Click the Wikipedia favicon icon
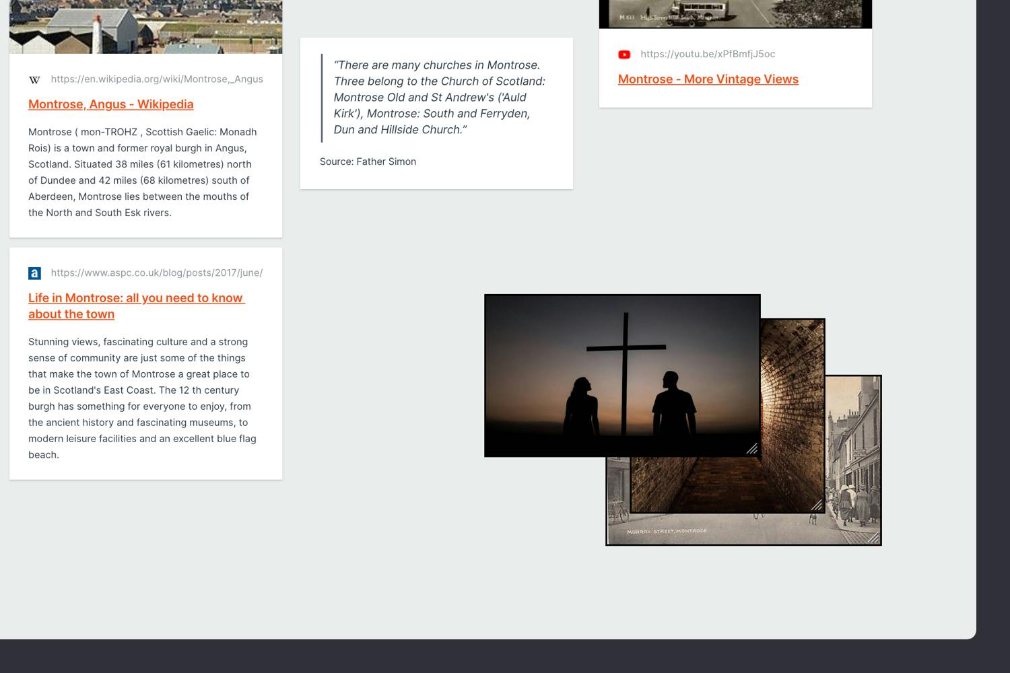 (35, 79)
